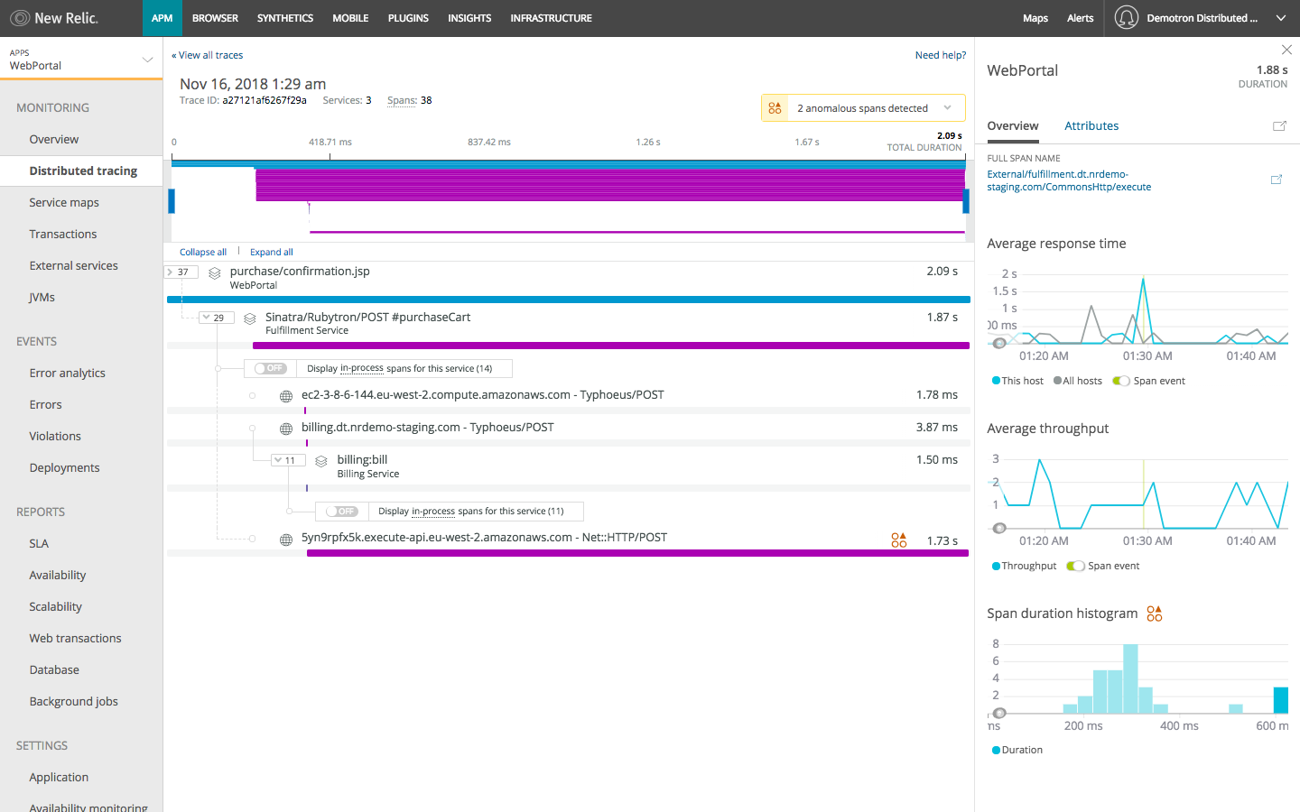Expand the anomalous spans detected dropdown
Image resolution: width=1300 pixels, height=812 pixels.
(947, 108)
